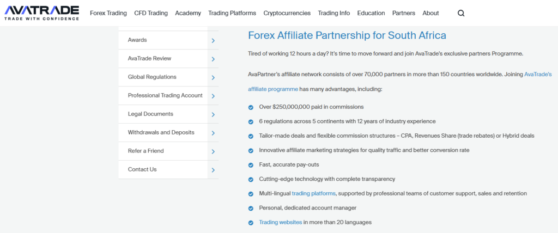Click the AvaTrade logo
The width and height of the screenshot is (558, 233).
pos(41,13)
